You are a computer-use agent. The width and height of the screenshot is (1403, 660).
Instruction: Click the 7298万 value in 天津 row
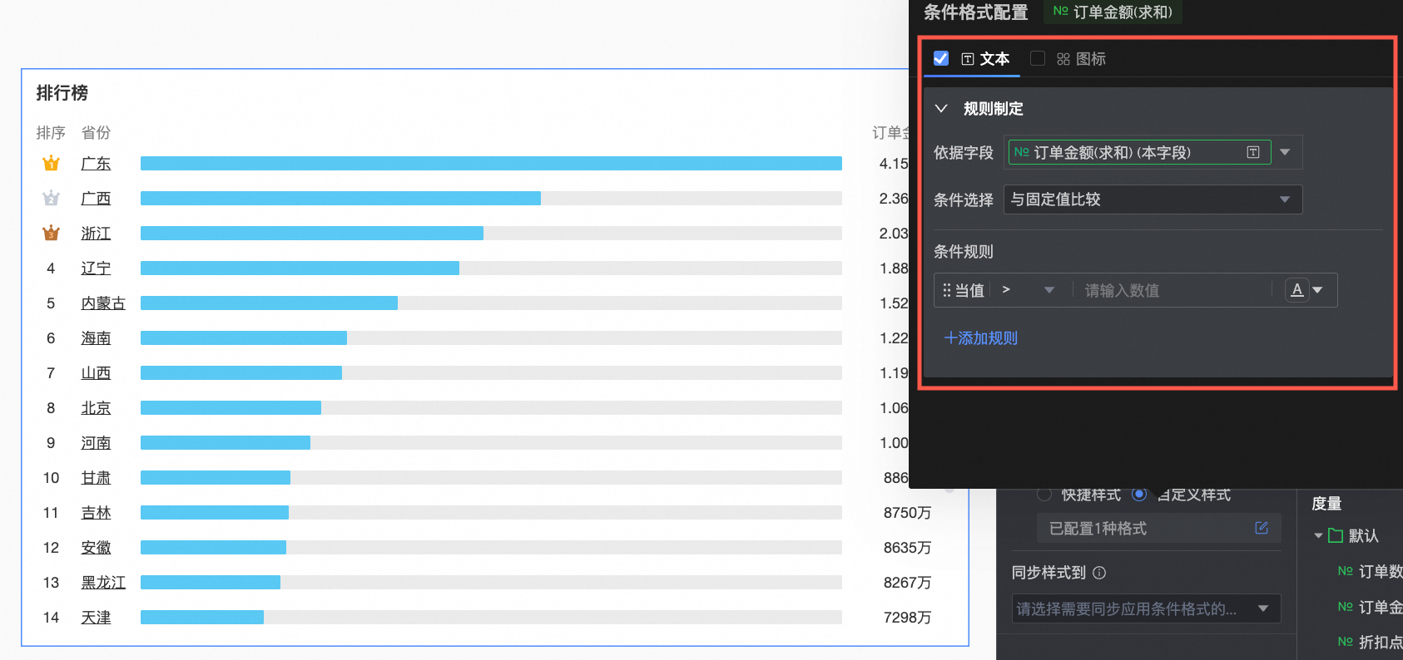(907, 618)
